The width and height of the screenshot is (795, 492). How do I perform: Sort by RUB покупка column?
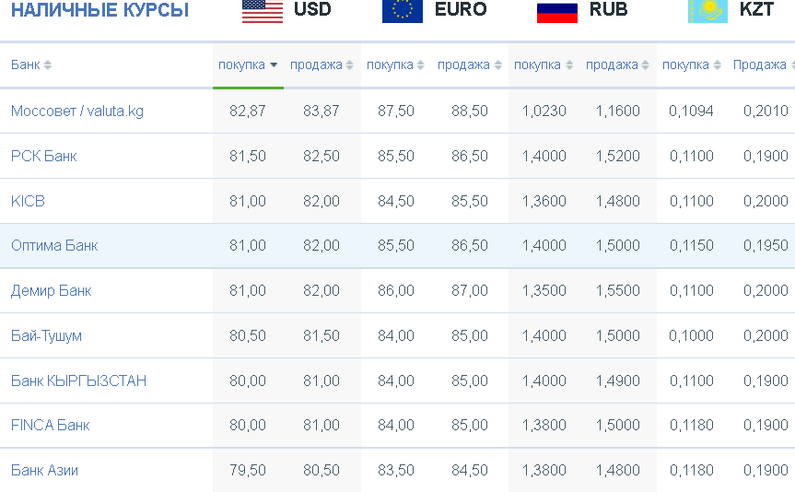(x=543, y=64)
